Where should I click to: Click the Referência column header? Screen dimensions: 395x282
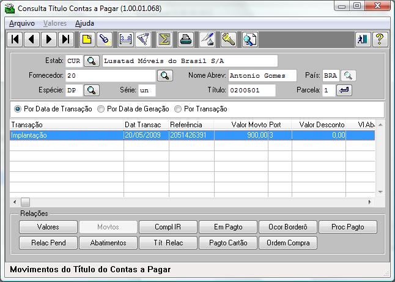pyautogui.click(x=191, y=125)
